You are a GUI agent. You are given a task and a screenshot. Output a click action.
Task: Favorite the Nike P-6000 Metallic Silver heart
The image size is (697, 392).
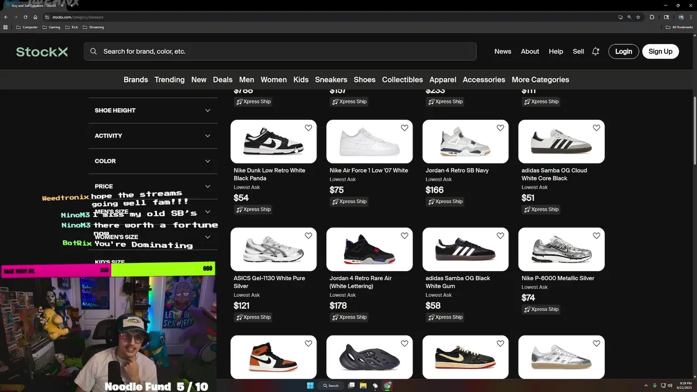click(596, 236)
